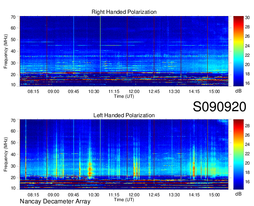Image resolution: width=254 pixels, height=206 pixels.
Task: Click inside the Right Handed Polarization spectrogram
Action: pos(124,51)
